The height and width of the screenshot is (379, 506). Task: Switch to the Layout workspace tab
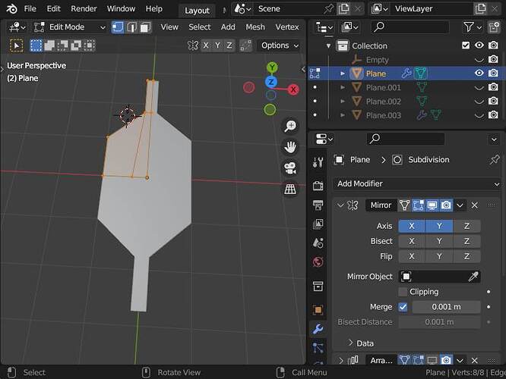click(197, 11)
